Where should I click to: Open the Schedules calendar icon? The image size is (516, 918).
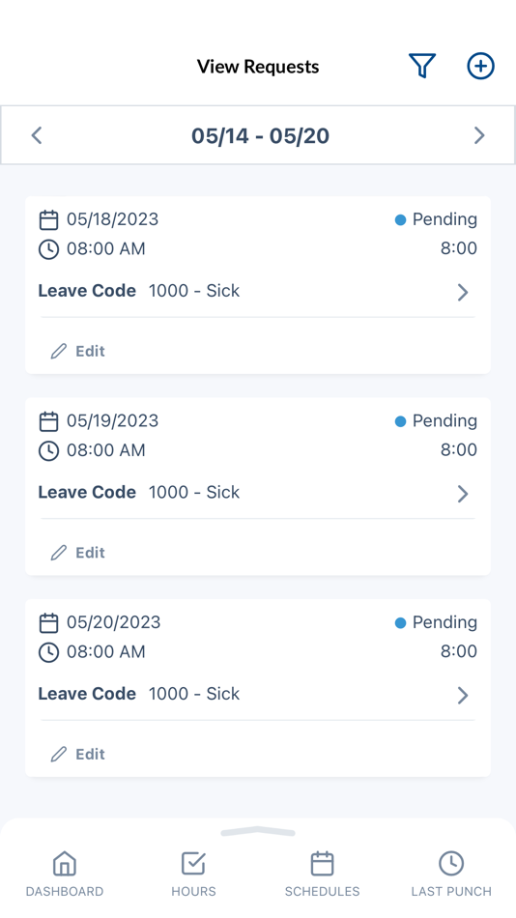click(322, 864)
